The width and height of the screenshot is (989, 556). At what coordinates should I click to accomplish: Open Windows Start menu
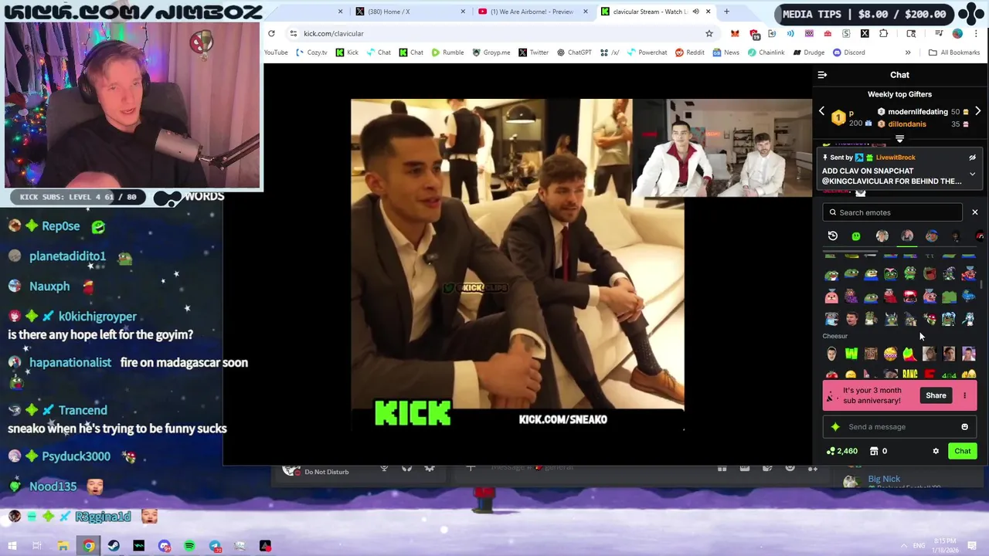pyautogui.click(x=12, y=546)
